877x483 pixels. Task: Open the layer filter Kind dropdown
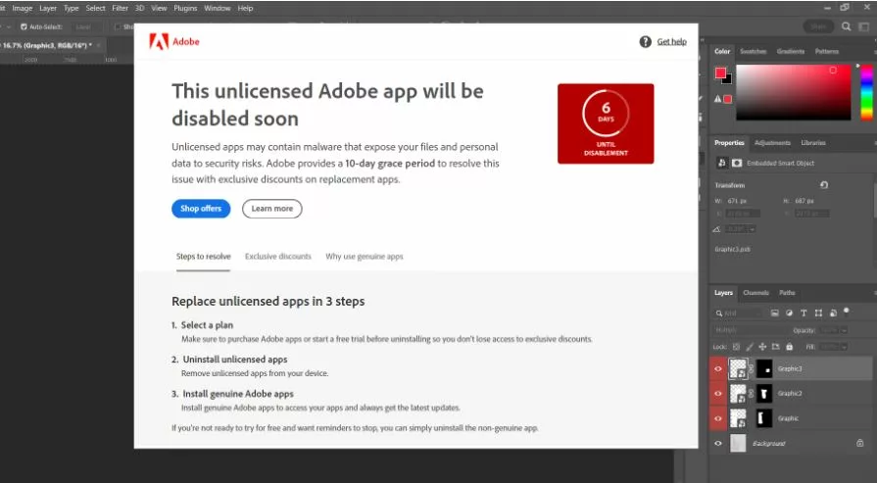click(x=739, y=314)
